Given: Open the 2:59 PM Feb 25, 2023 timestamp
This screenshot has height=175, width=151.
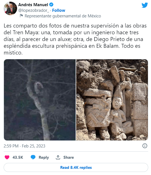Looking at the screenshot, I should (x=24, y=146).
